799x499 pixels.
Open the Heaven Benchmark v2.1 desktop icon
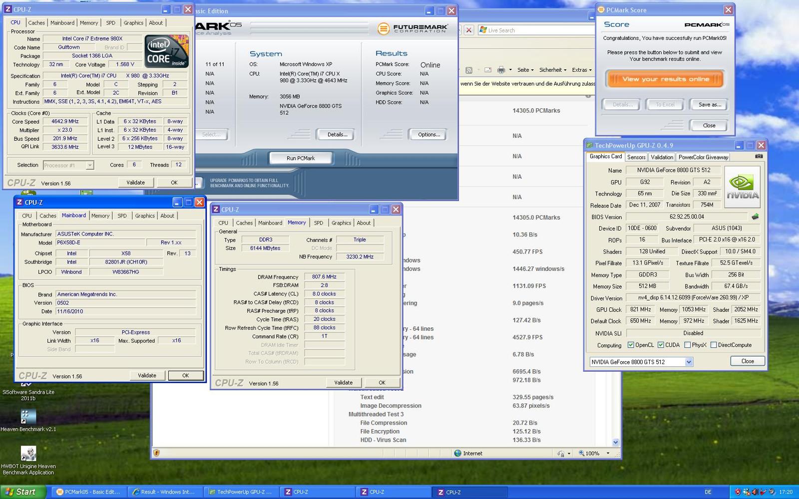point(28,420)
